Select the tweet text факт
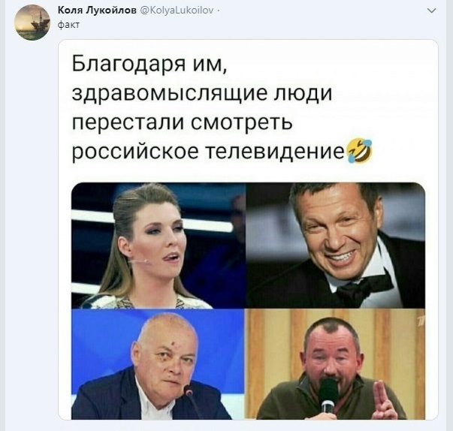The image size is (453, 431). pos(68,25)
